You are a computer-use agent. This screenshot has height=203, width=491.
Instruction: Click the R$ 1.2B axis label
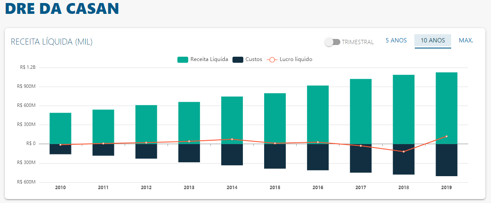(28, 68)
